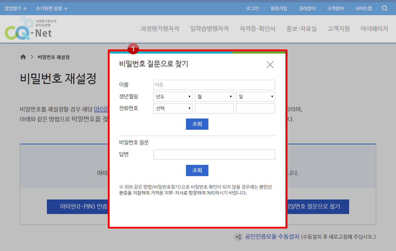Expand the 전화번호 선택 prefix dropdown

[x=173, y=109]
